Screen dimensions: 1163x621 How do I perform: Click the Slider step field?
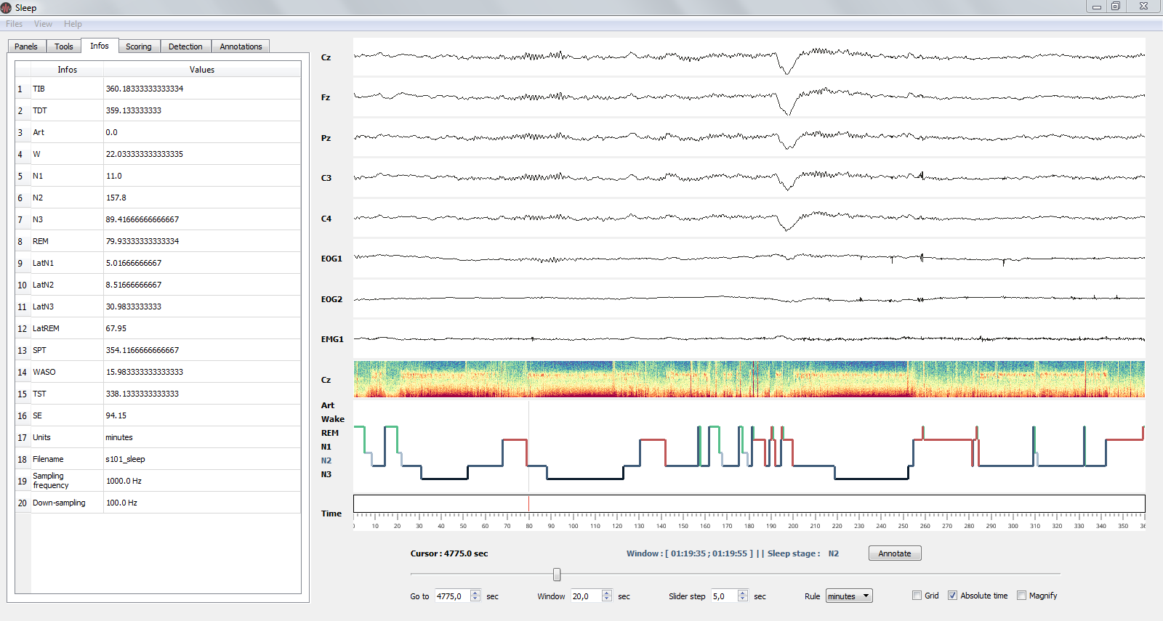[724, 596]
